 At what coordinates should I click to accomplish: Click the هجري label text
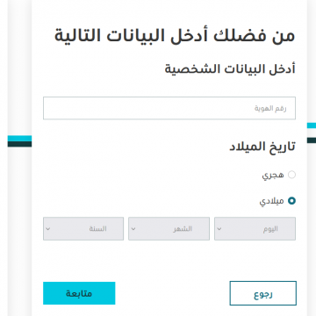click(273, 175)
